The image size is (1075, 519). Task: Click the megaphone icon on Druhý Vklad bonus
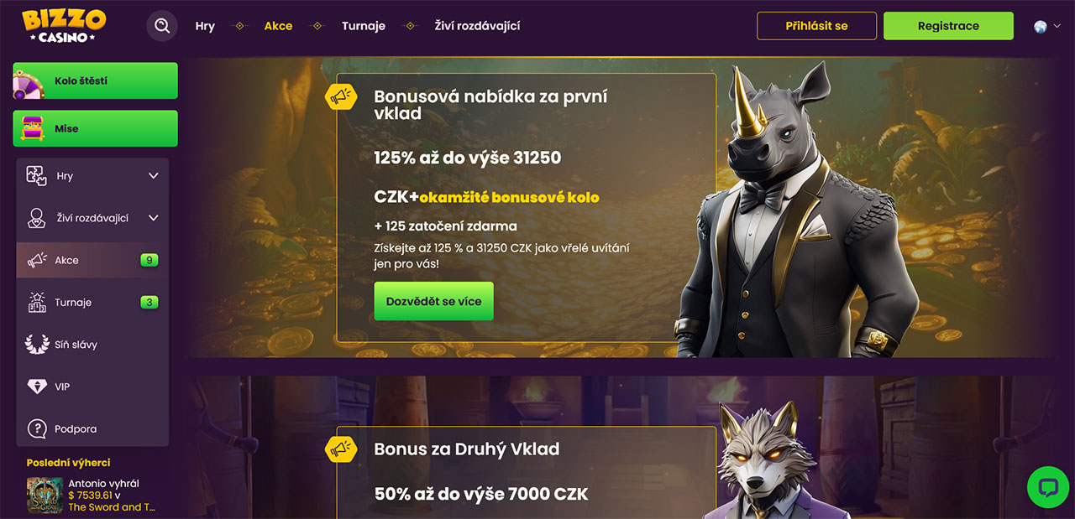339,449
